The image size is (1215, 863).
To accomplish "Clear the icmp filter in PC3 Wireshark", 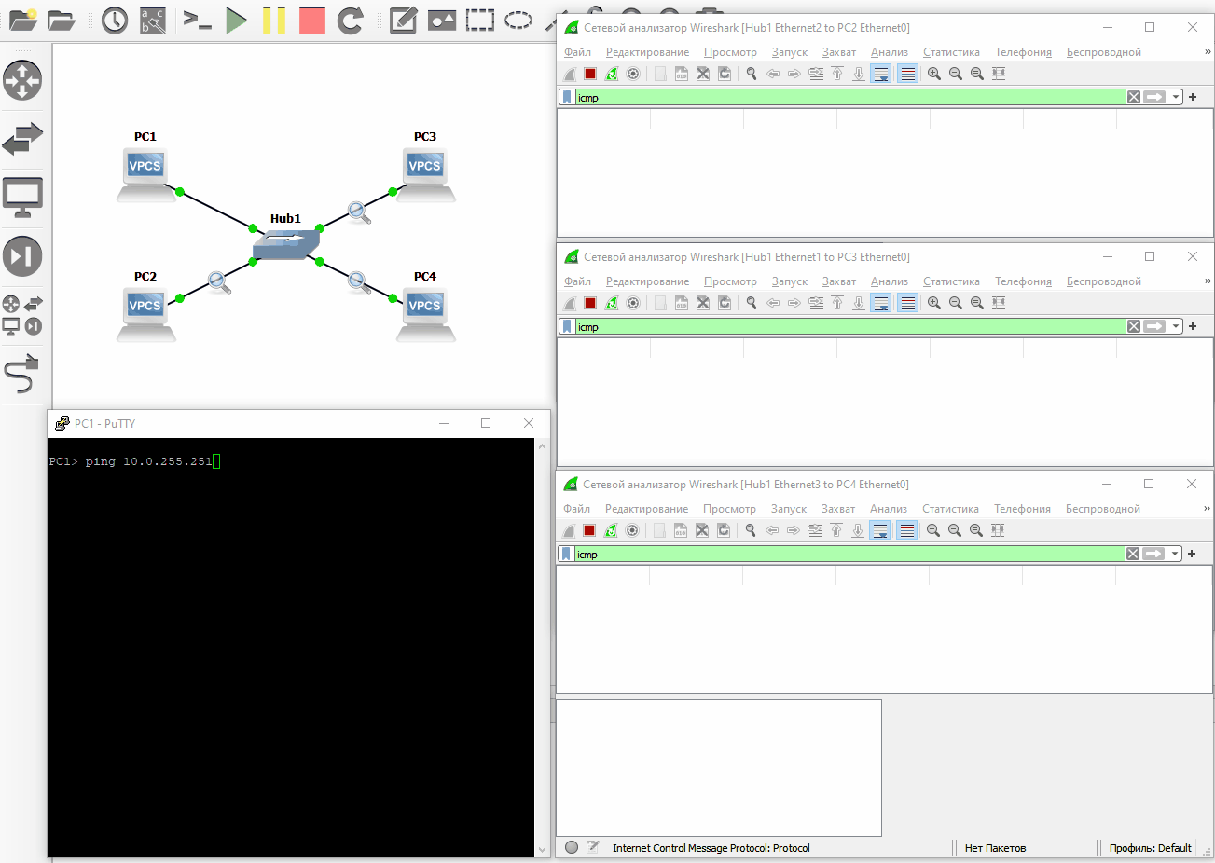I will click(1134, 326).
